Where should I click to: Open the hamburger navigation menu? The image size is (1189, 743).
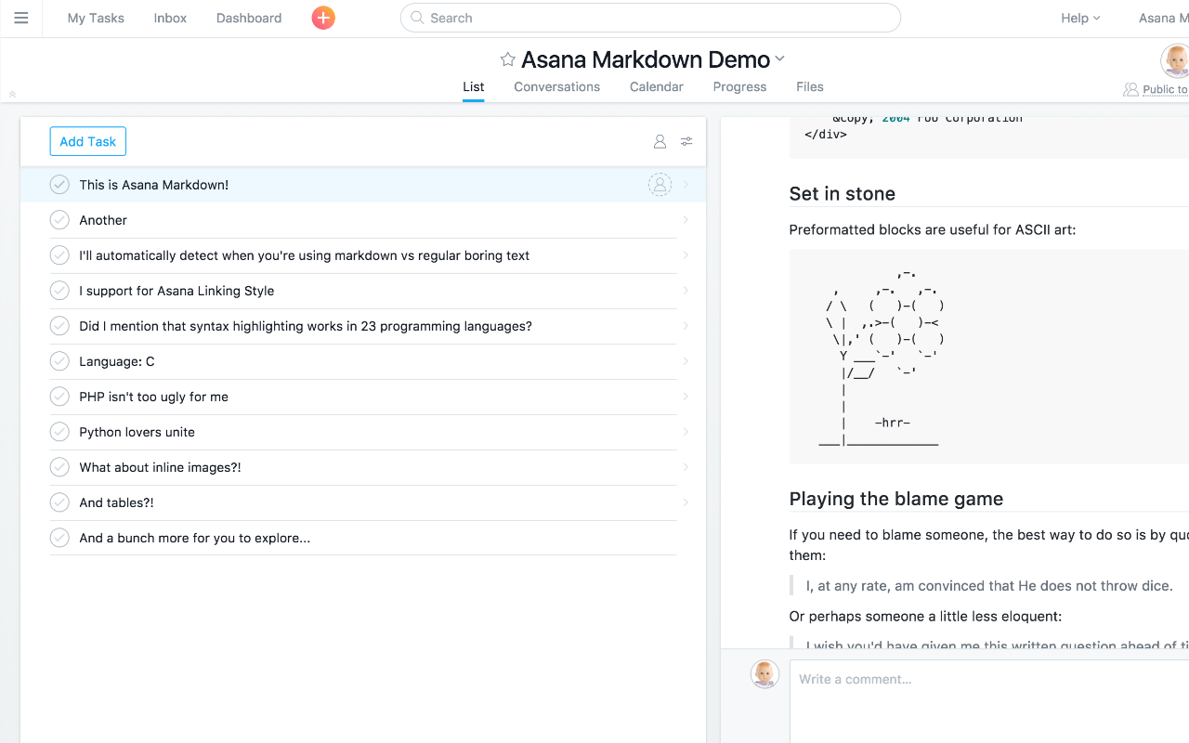[20, 18]
